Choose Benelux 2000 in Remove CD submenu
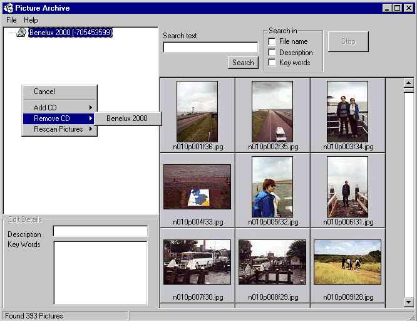 pyautogui.click(x=127, y=118)
